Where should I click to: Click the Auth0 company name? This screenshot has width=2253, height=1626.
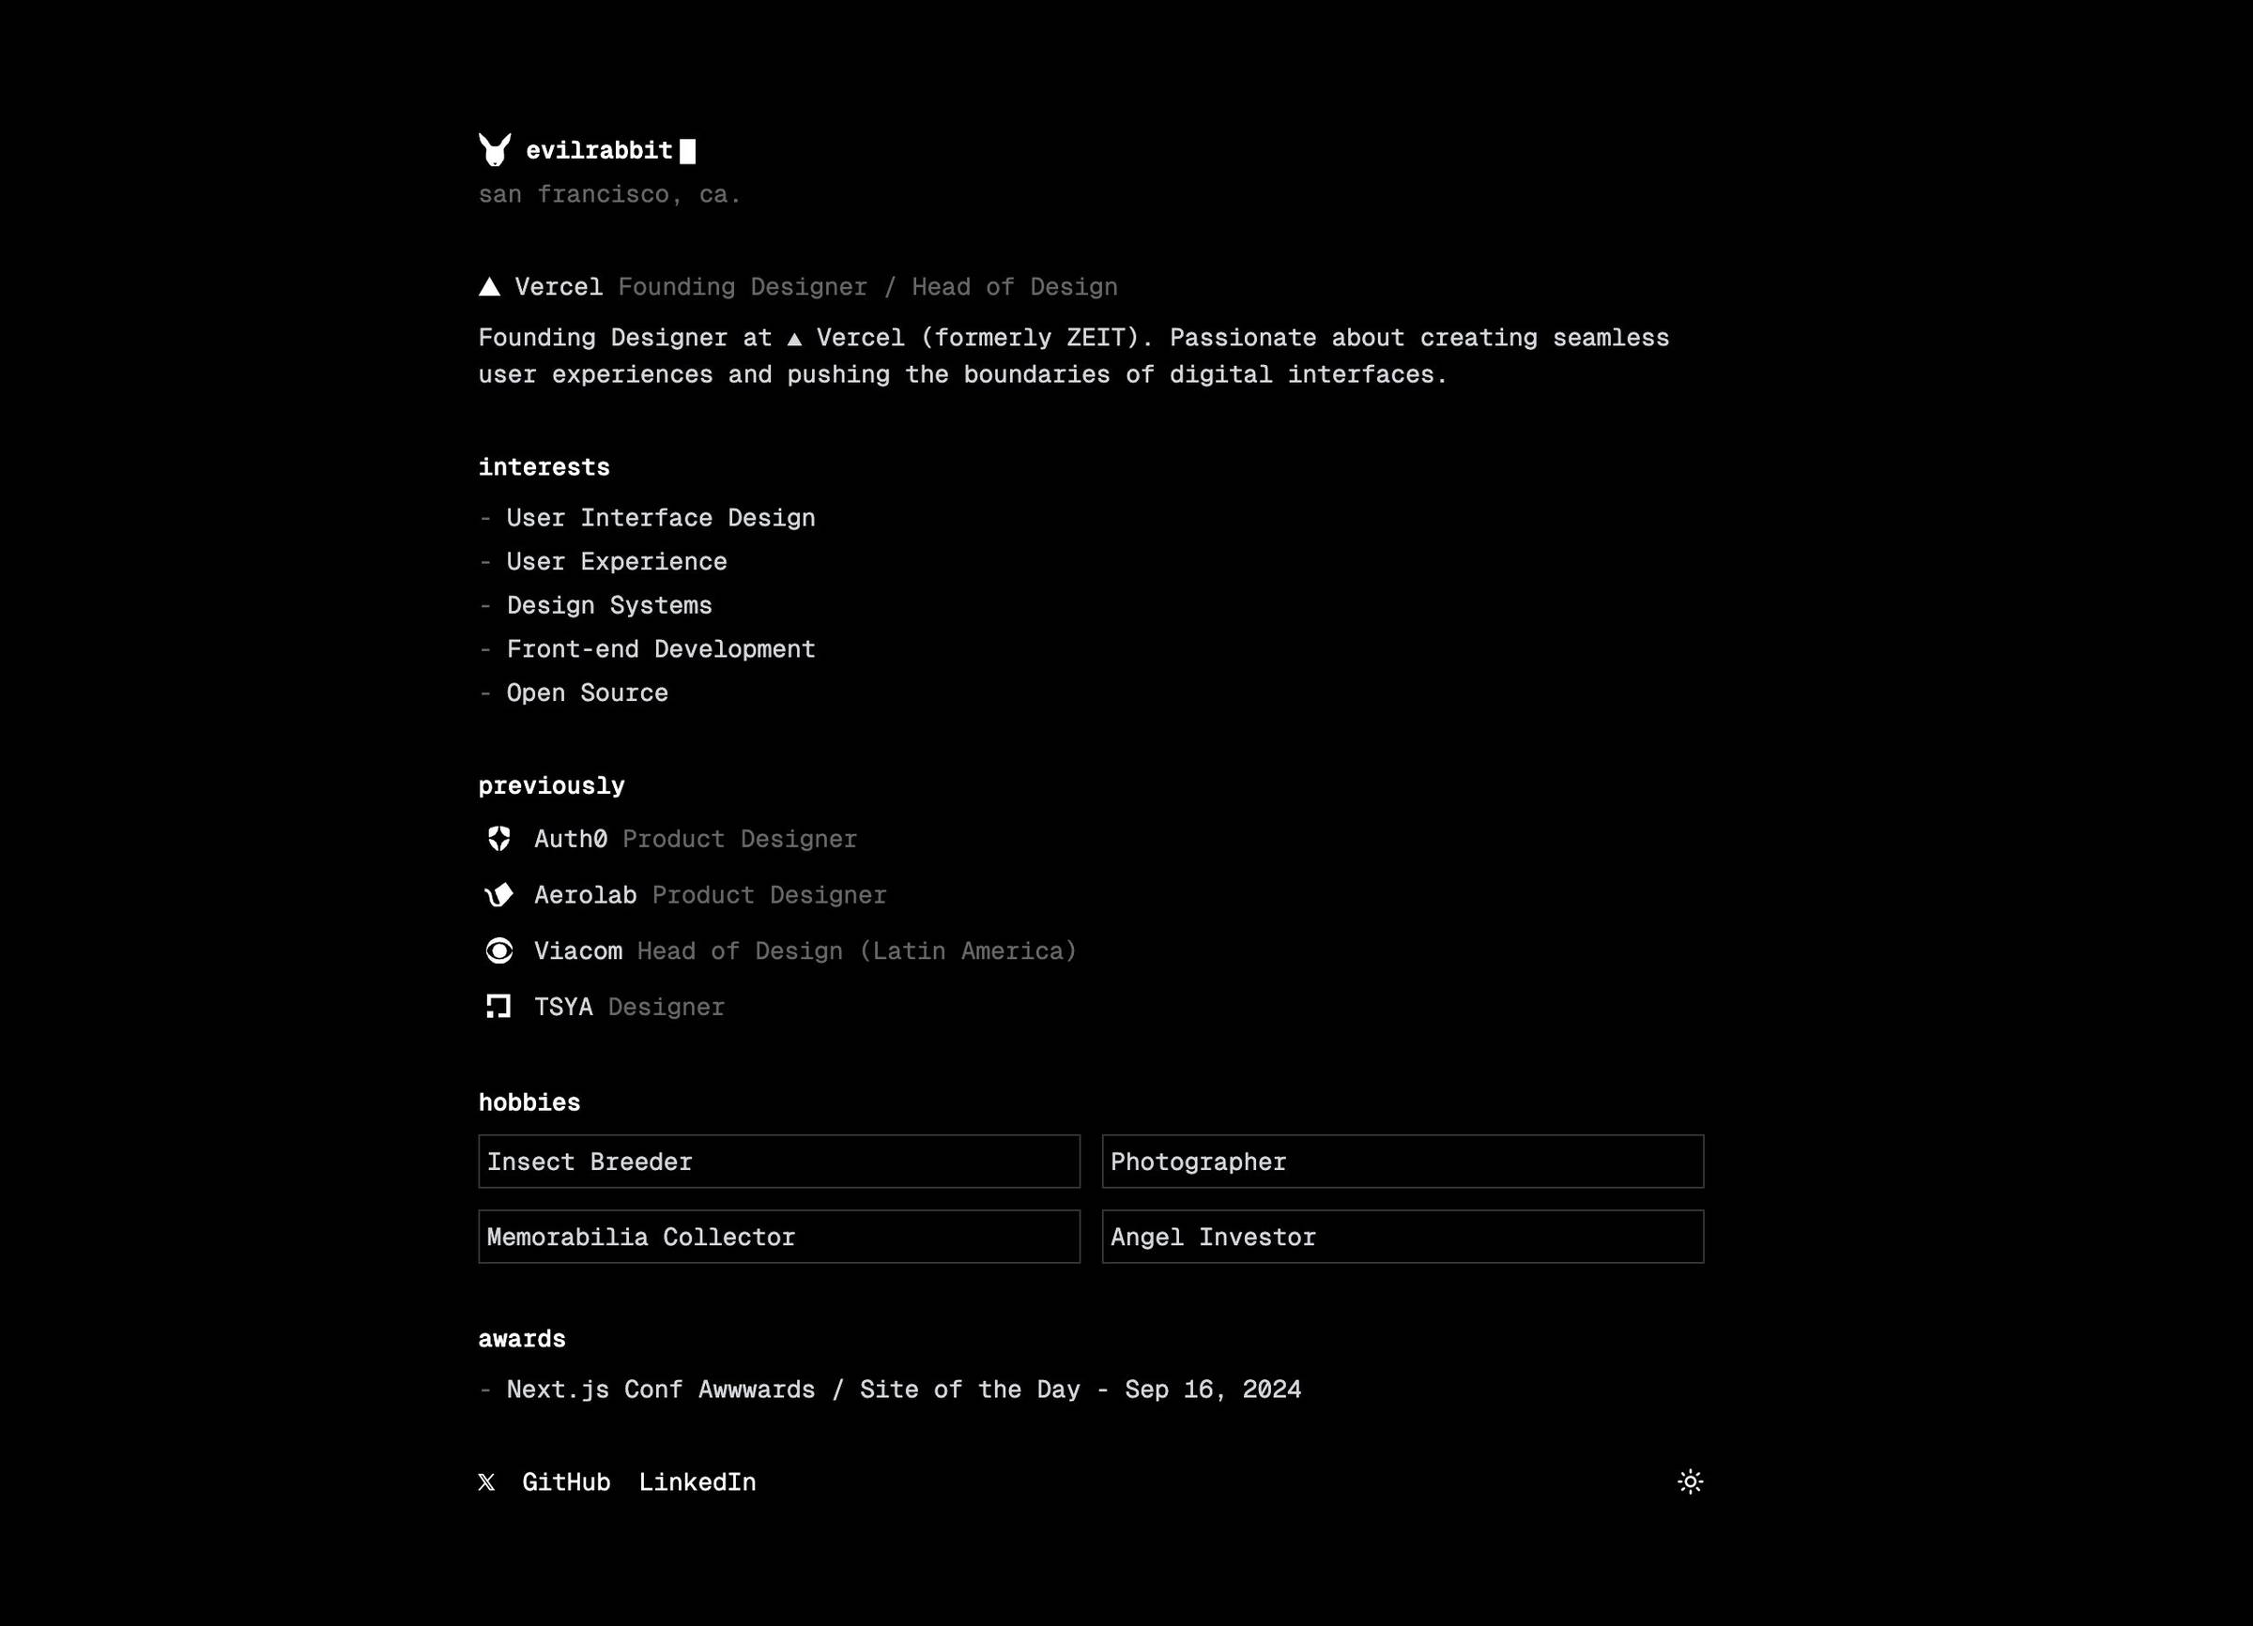[571, 839]
